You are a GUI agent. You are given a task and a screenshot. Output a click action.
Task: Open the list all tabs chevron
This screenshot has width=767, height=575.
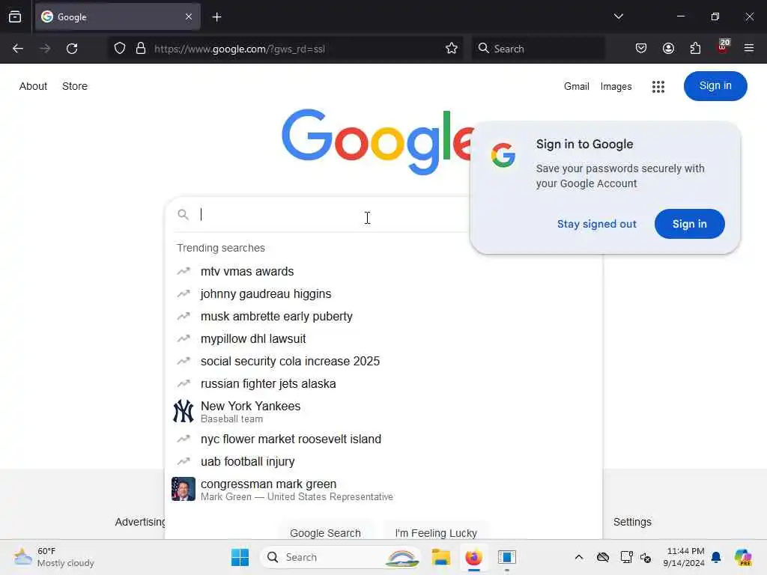pos(618,16)
